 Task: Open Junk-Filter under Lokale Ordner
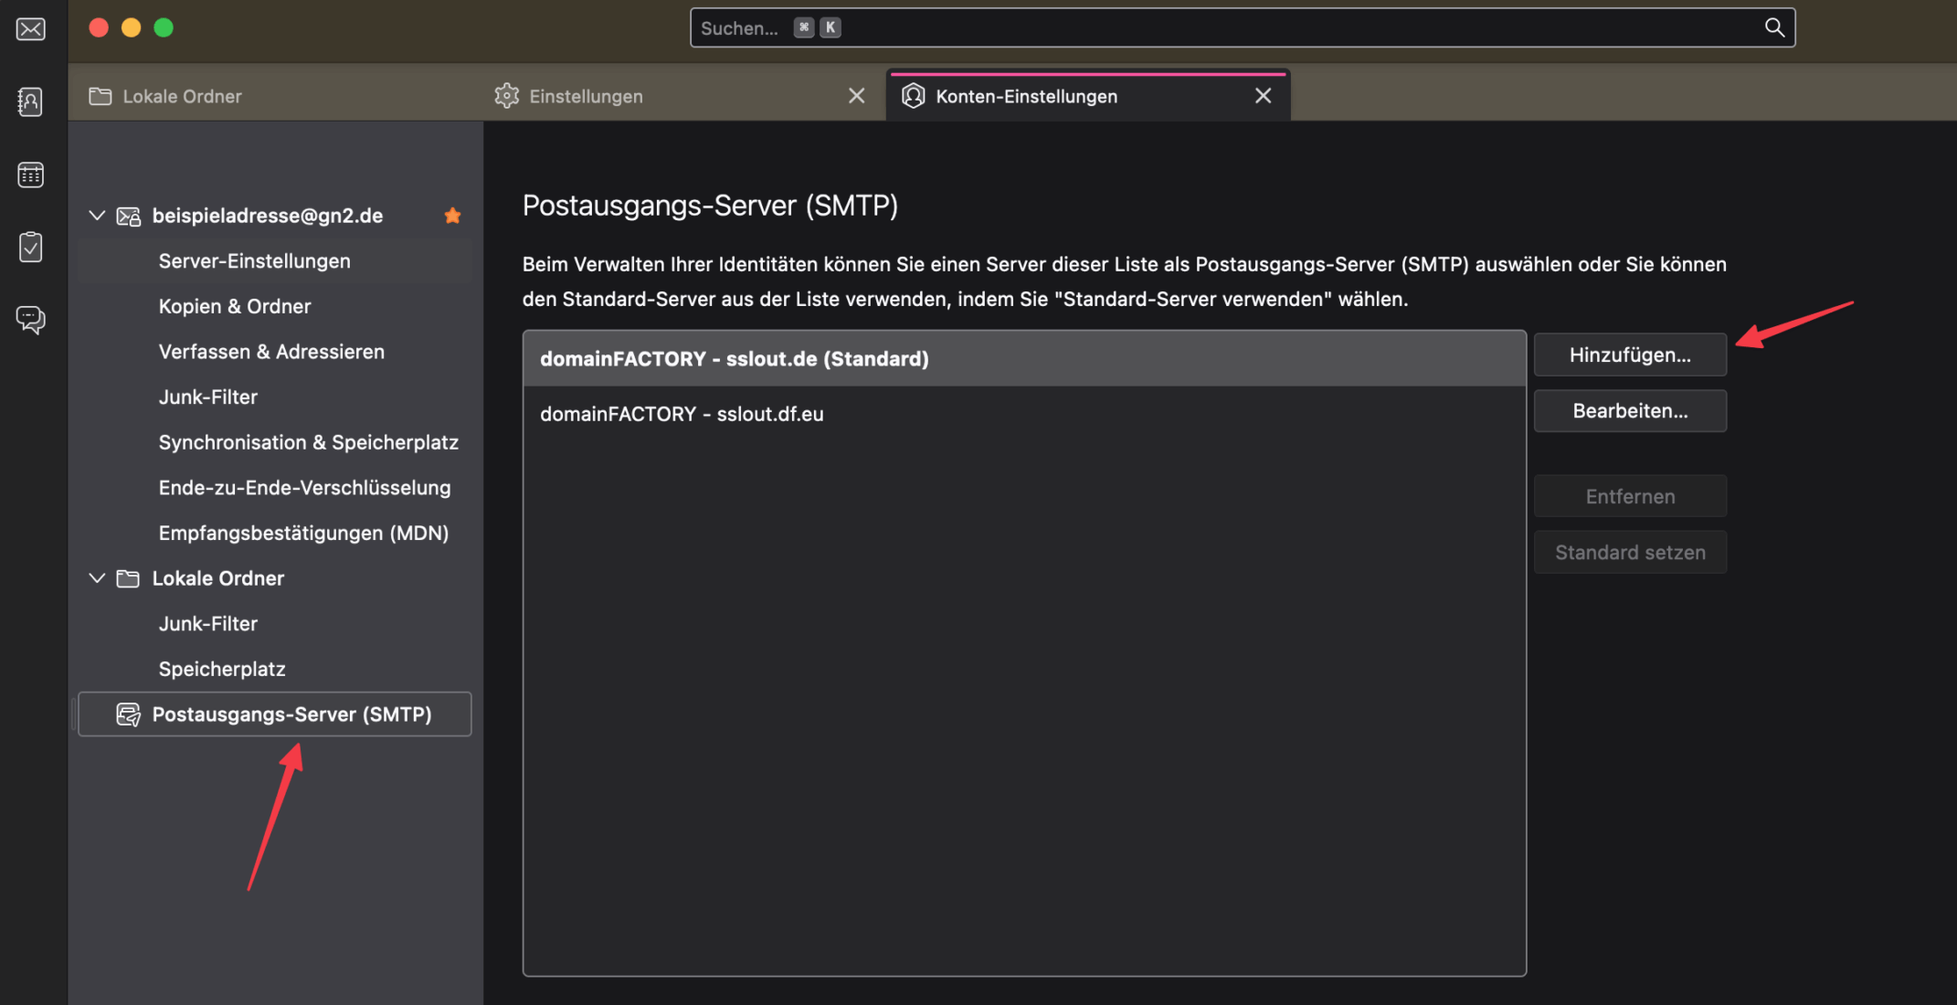point(275,624)
